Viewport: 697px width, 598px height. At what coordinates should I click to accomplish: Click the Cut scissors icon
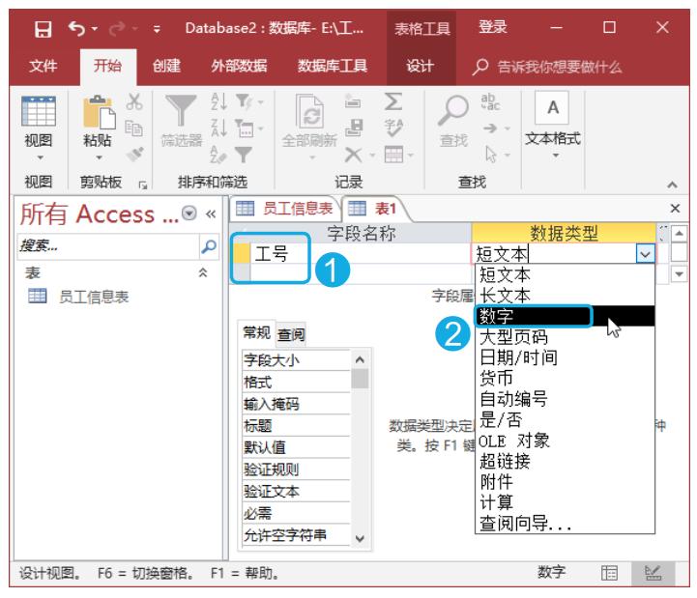tap(134, 101)
